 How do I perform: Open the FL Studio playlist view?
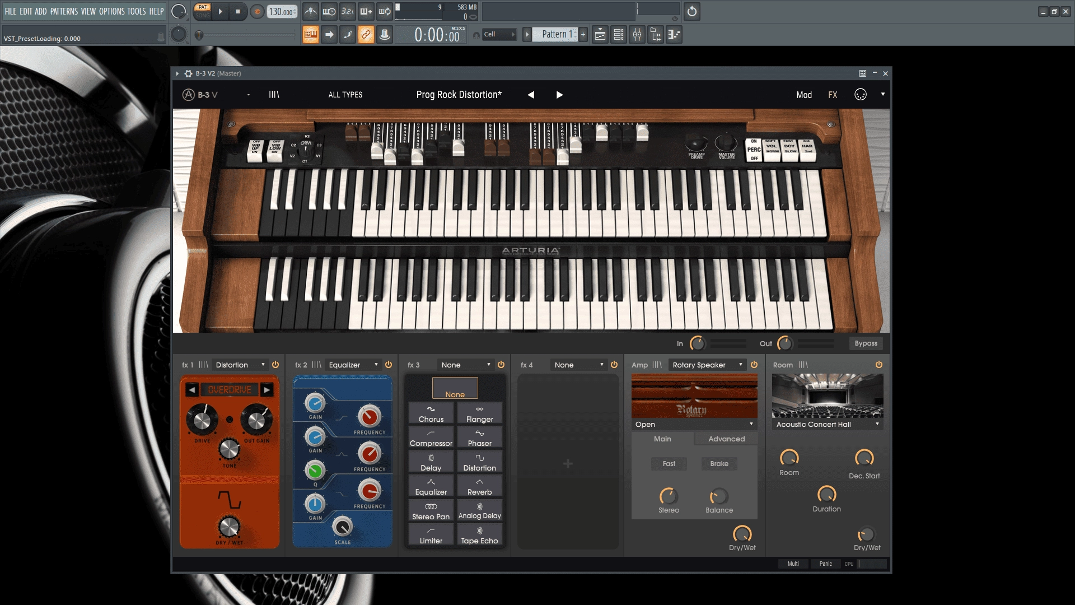(600, 35)
